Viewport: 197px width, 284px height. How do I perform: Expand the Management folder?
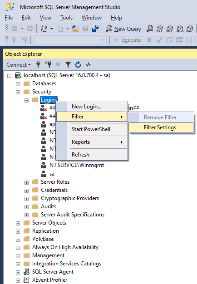(18, 256)
